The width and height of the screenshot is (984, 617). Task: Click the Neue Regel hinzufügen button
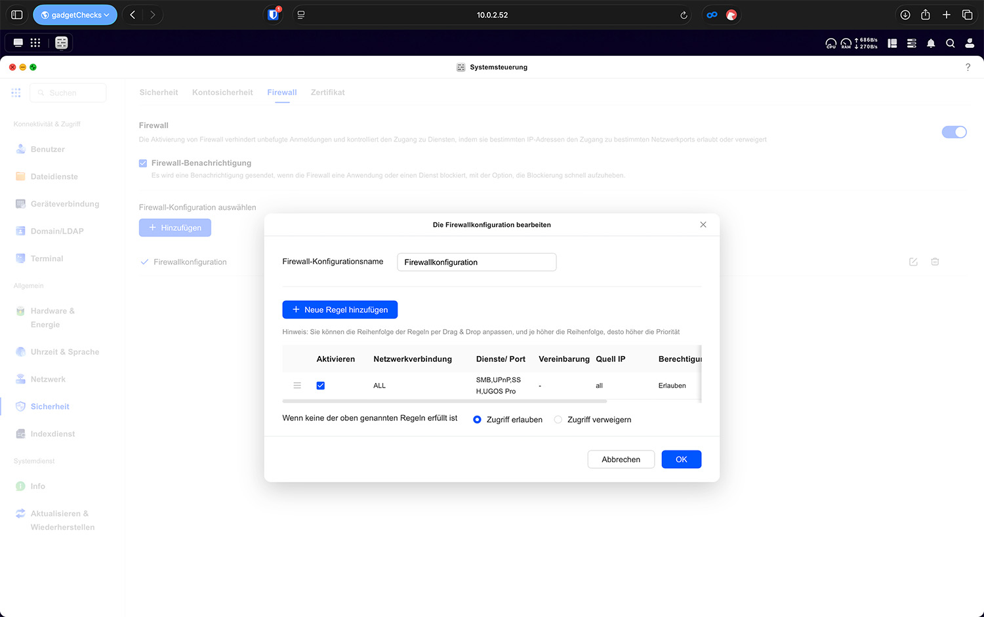[x=340, y=309]
